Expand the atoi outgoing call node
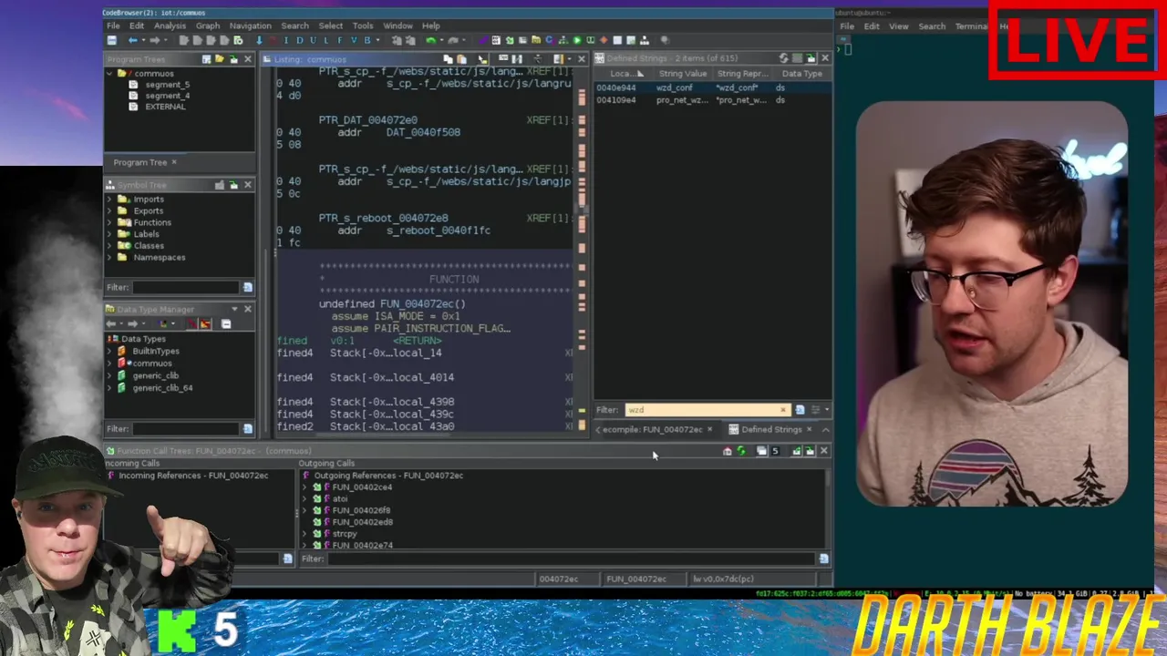This screenshot has height=656, width=1167. 305,498
